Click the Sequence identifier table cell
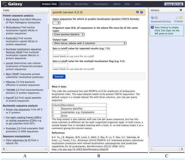The height and width of the screenshot is (160, 185). (x=84, y=109)
